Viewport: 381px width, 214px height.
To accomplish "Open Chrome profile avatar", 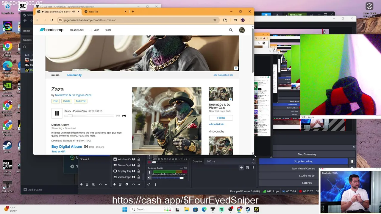I will [243, 20].
